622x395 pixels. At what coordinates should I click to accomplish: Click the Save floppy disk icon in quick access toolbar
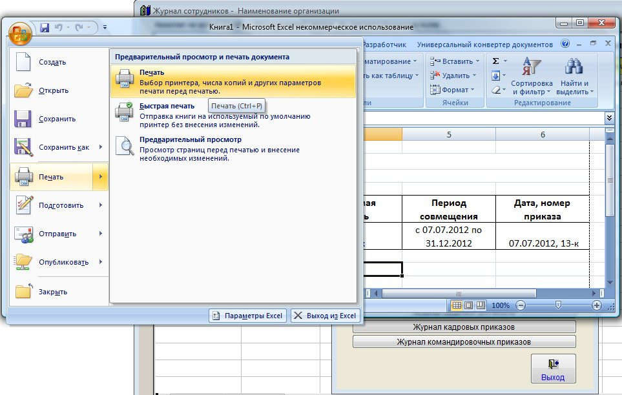click(45, 28)
